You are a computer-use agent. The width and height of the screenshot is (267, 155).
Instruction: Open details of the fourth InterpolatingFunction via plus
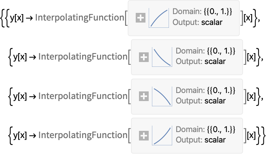144,136
